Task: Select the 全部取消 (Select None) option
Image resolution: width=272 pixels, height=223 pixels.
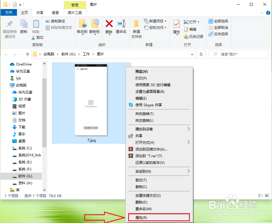Action: coord(218,27)
